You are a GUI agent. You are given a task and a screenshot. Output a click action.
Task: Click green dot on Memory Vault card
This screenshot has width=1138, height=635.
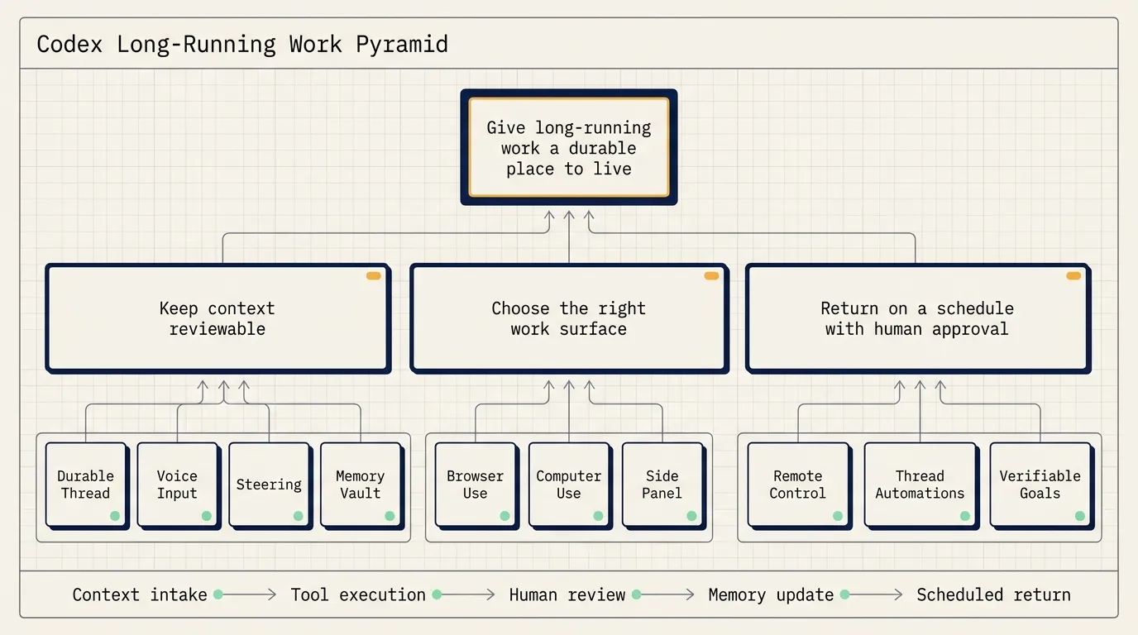tap(390, 516)
